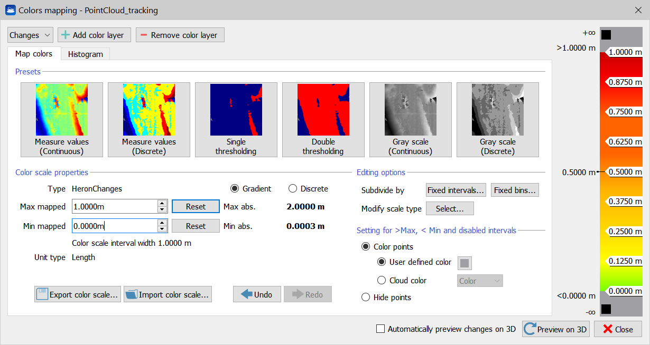
Task: Select Measure values (Continuous) preset
Action: [62, 120]
